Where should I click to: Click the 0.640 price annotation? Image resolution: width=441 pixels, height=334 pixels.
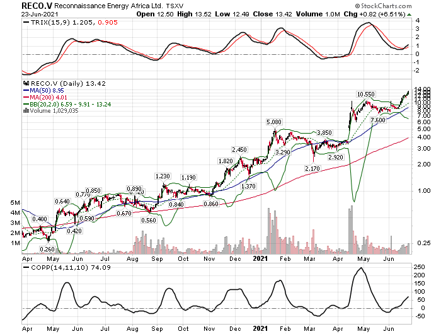(x=62, y=202)
